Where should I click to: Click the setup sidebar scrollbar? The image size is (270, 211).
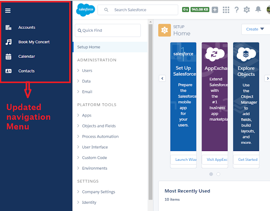(151, 112)
